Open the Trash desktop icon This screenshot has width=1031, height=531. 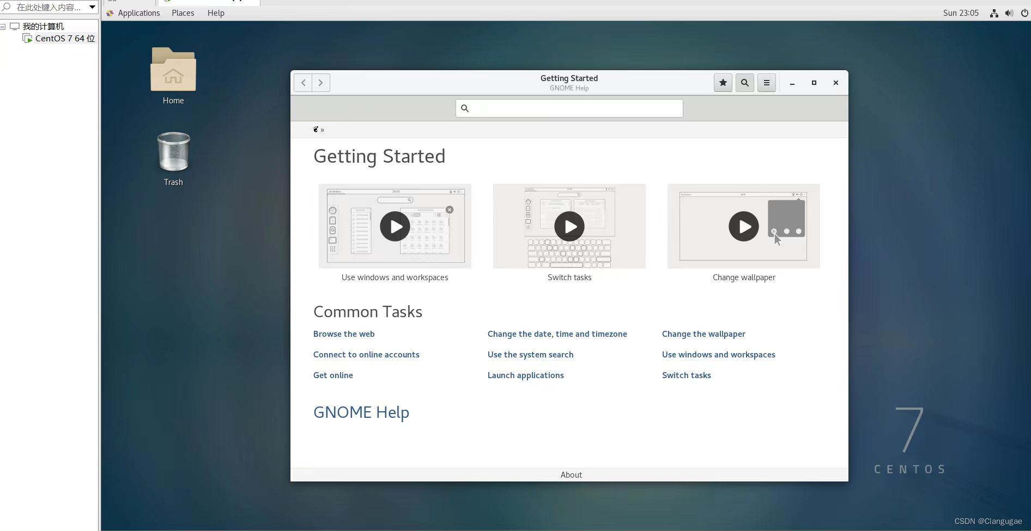tap(173, 152)
